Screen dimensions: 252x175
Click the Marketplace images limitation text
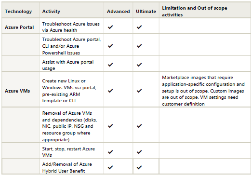pos(203,91)
